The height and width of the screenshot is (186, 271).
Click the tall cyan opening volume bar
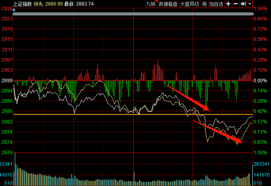[x=15, y=169]
